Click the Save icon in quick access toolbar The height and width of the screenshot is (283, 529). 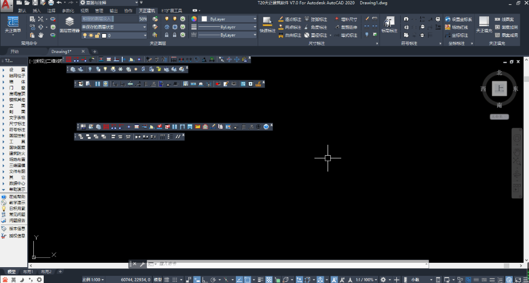point(35,3)
